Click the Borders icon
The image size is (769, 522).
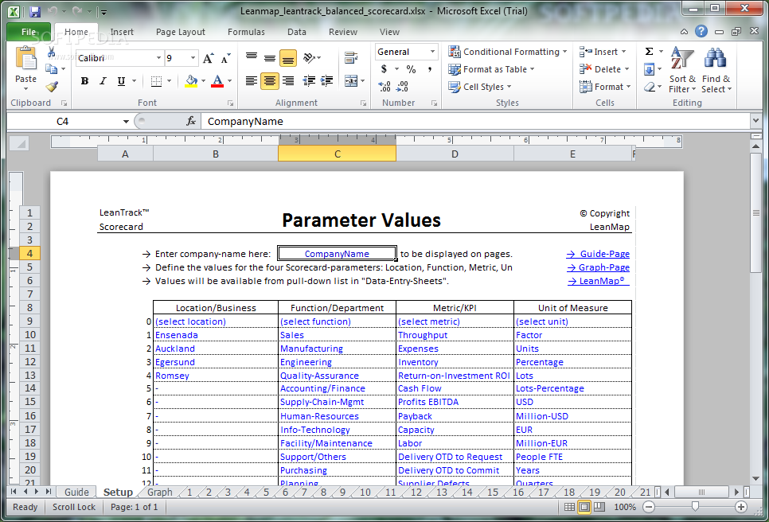click(157, 81)
